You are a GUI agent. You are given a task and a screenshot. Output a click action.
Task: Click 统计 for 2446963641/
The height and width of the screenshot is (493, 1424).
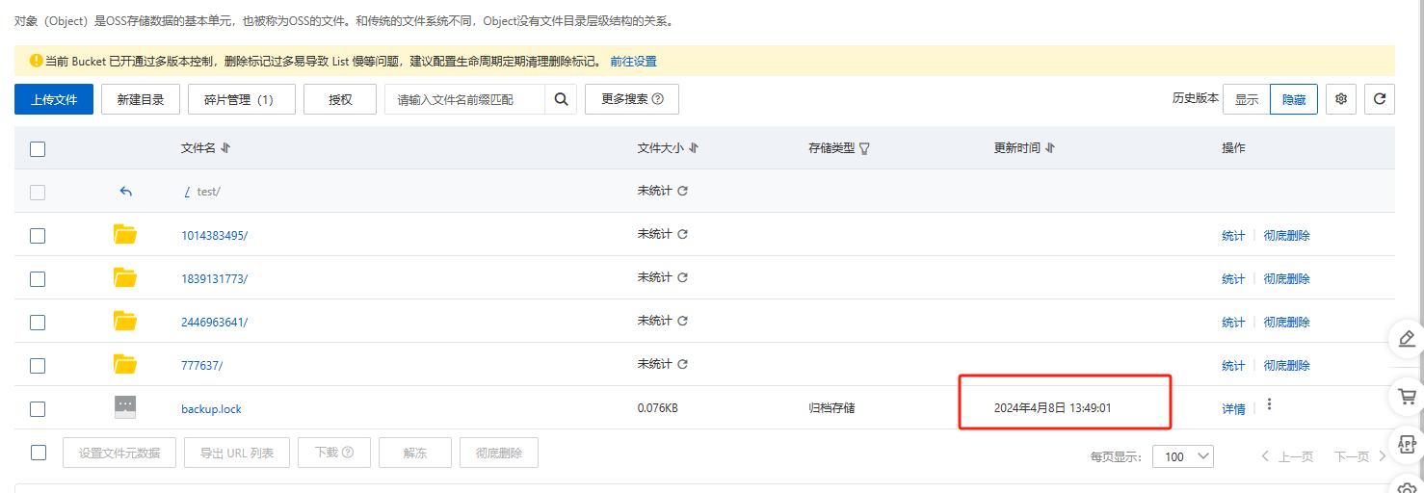point(1233,322)
